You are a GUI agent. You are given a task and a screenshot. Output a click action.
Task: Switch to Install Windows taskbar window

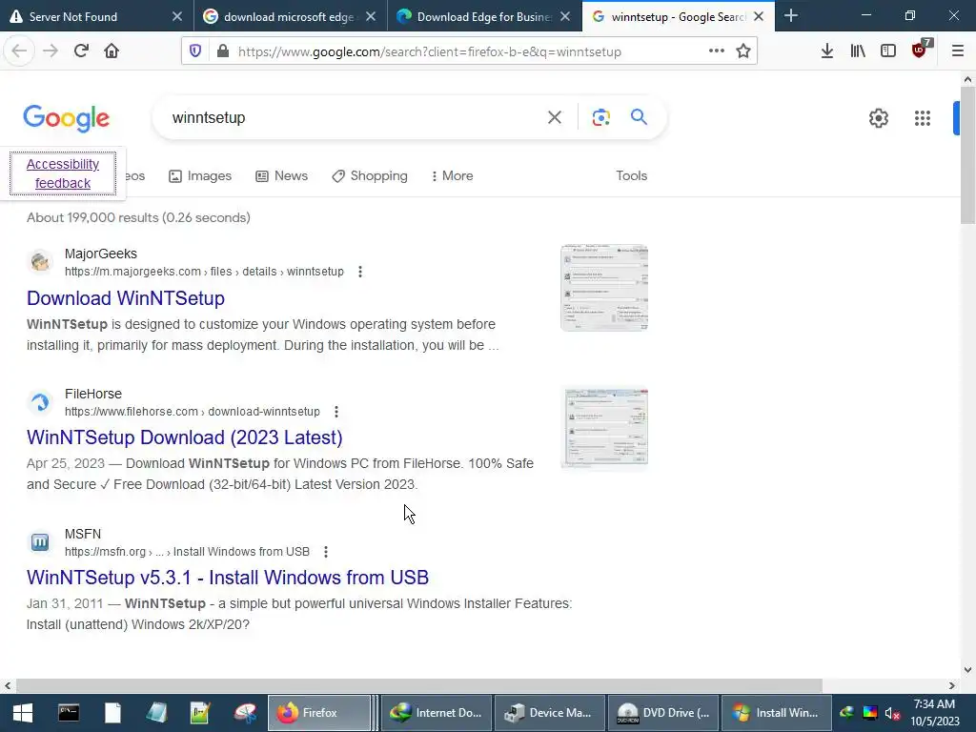777,713
